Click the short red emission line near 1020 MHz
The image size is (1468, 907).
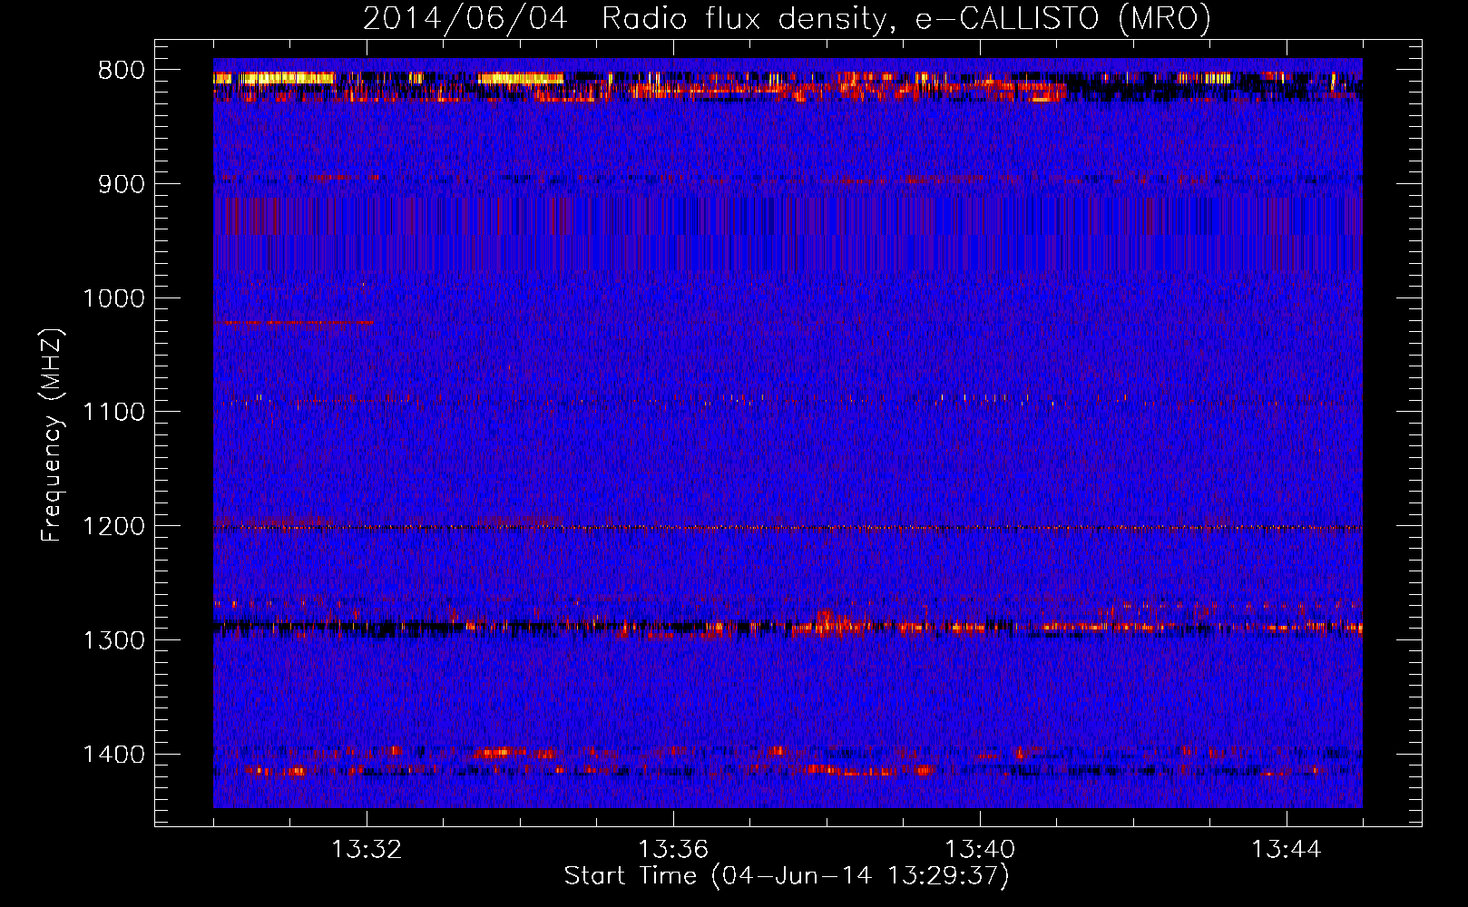coord(298,322)
